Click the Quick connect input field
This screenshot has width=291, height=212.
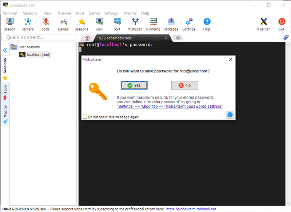[39, 37]
